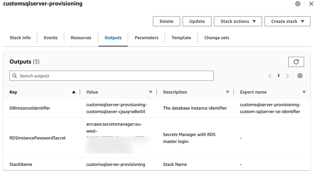This screenshot has width=315, height=171.
Task: Delete the customsqlserver-provisioning stack
Action: pos(166,22)
